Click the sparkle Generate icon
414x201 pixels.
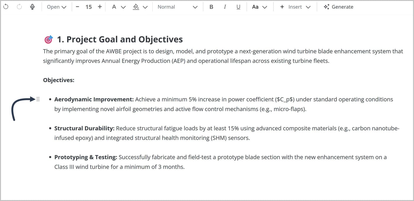click(326, 7)
